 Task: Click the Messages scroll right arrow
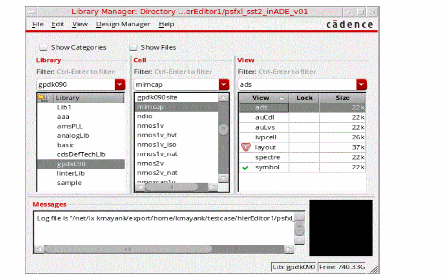(x=289, y=249)
